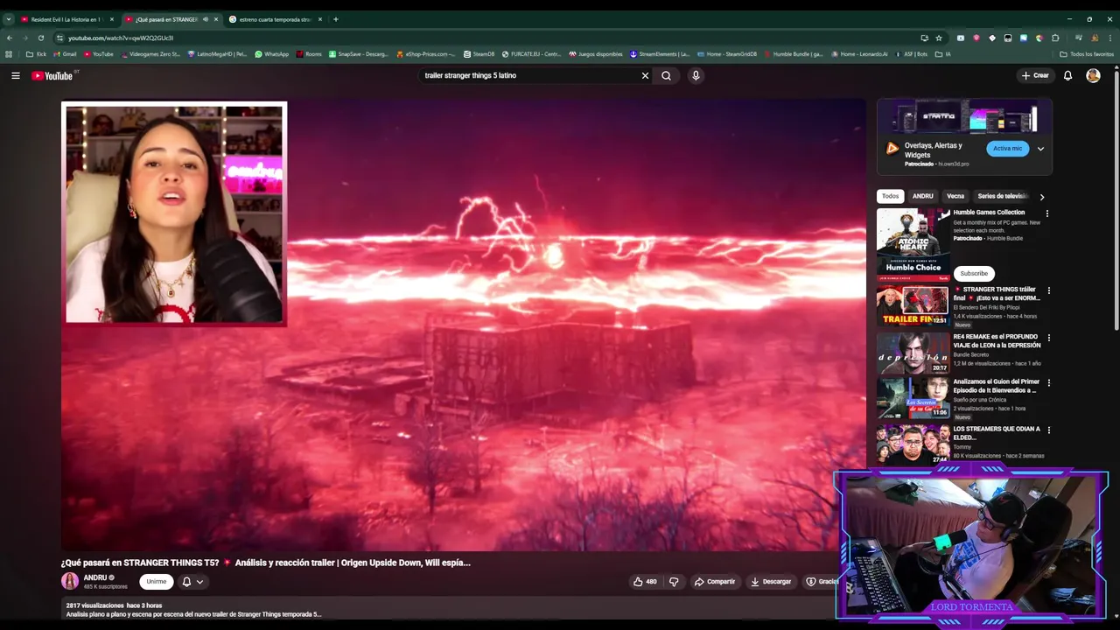Screen dimensions: 1120x630
Task: Expand notification options chevron beside bell
Action: pos(200,582)
